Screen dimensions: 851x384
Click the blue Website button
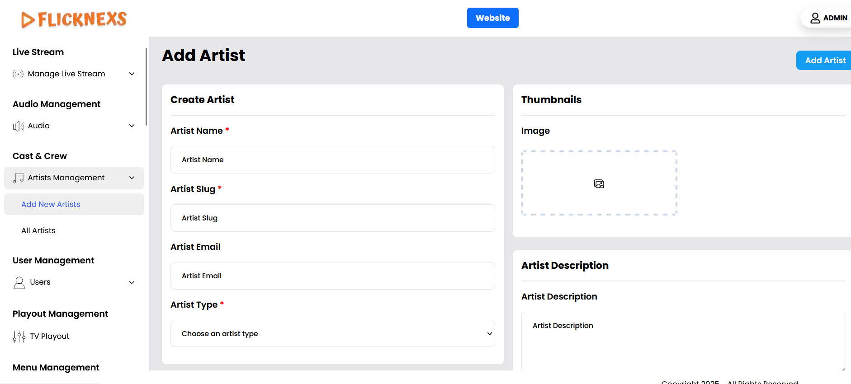coord(492,18)
